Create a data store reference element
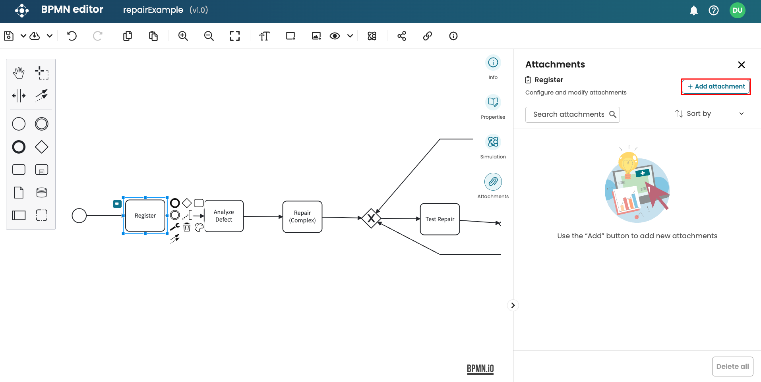Image resolution: width=761 pixels, height=382 pixels. click(42, 193)
